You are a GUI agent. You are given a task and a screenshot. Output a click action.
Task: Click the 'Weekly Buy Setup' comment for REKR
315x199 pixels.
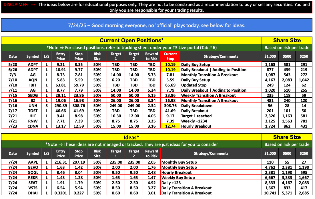click(178, 178)
